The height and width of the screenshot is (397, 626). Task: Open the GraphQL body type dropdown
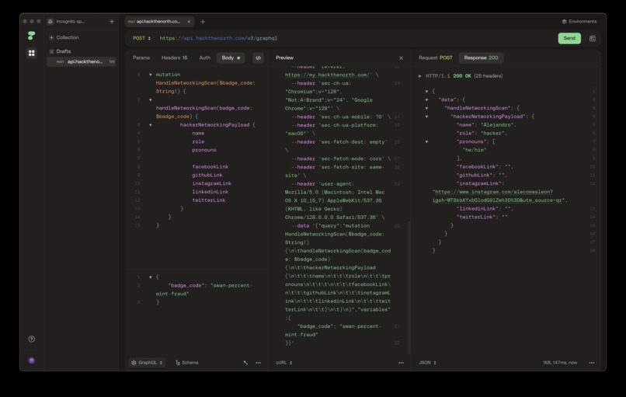[x=147, y=363]
